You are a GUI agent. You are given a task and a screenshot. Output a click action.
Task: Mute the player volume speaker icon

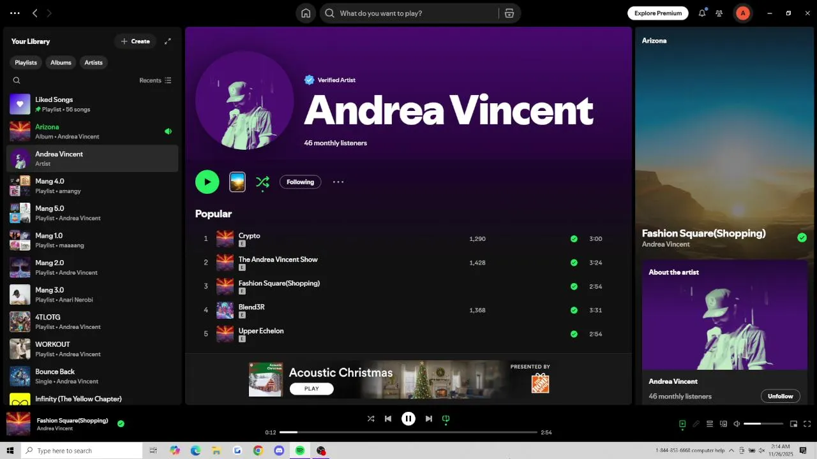(x=737, y=424)
